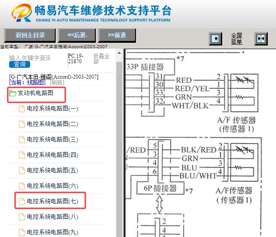This screenshot has height=237, width=276.
Task: Click the document icon beside 电控系统电路图(三)
Action: pyautogui.click(x=22, y=140)
